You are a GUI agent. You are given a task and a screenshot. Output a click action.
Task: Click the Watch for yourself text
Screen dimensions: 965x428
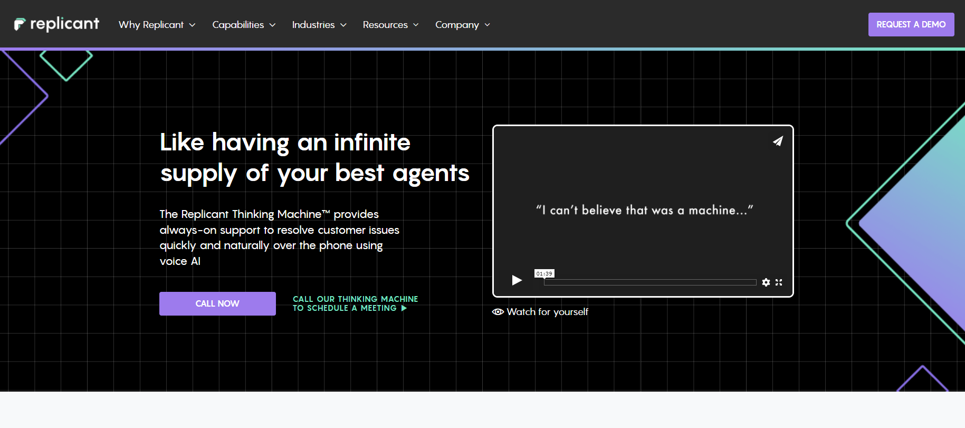[547, 312]
